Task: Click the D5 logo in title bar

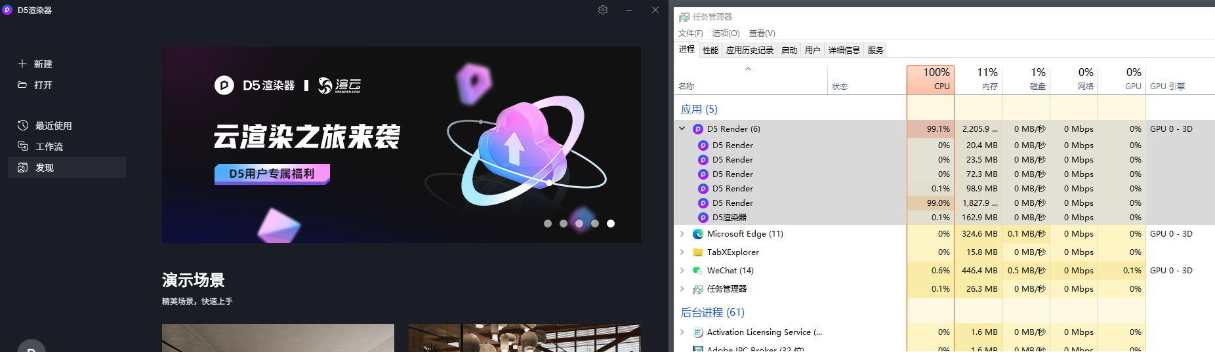Action: point(7,10)
